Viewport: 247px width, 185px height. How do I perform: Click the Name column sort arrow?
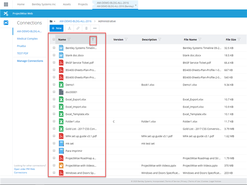tap(93, 39)
